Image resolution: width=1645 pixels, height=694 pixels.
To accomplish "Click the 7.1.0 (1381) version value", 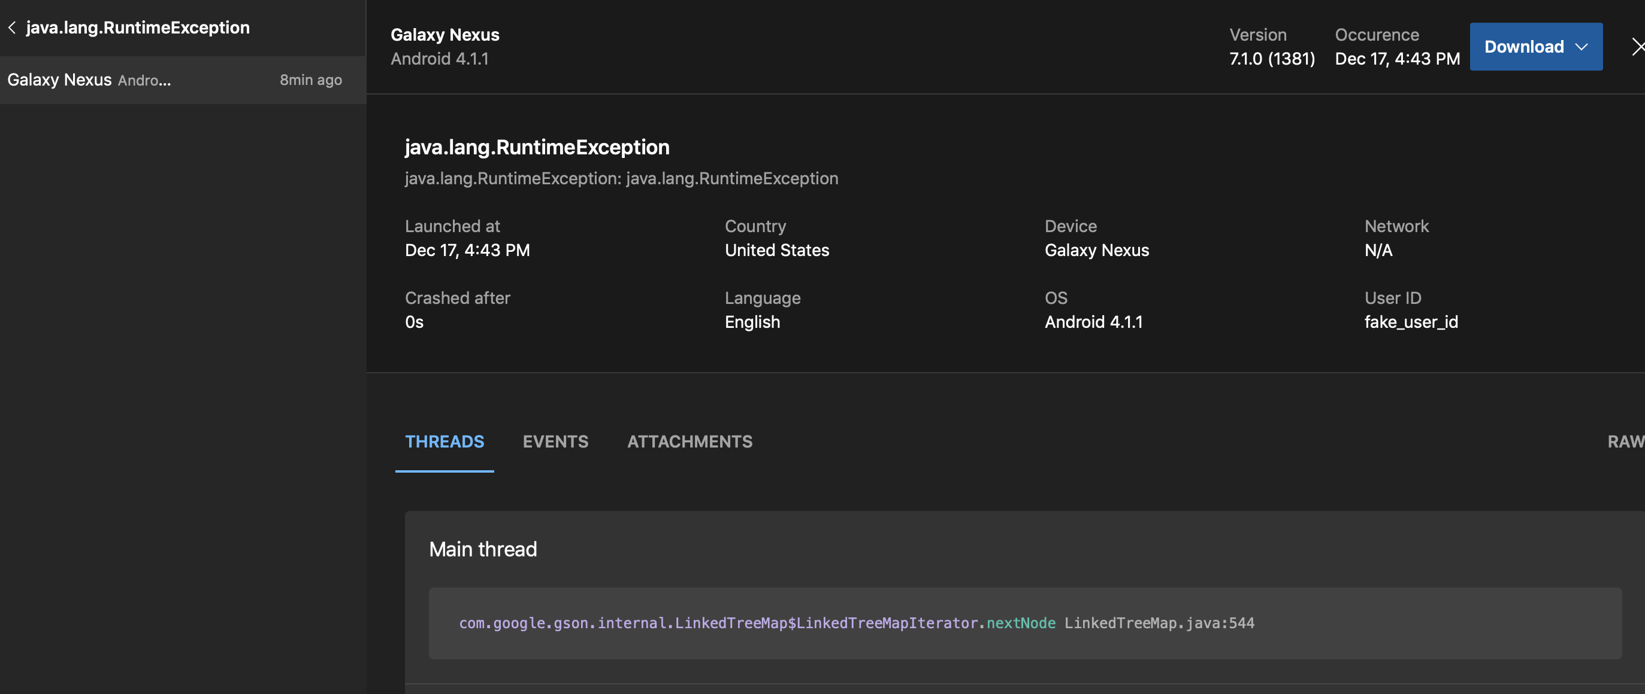I will (1271, 59).
